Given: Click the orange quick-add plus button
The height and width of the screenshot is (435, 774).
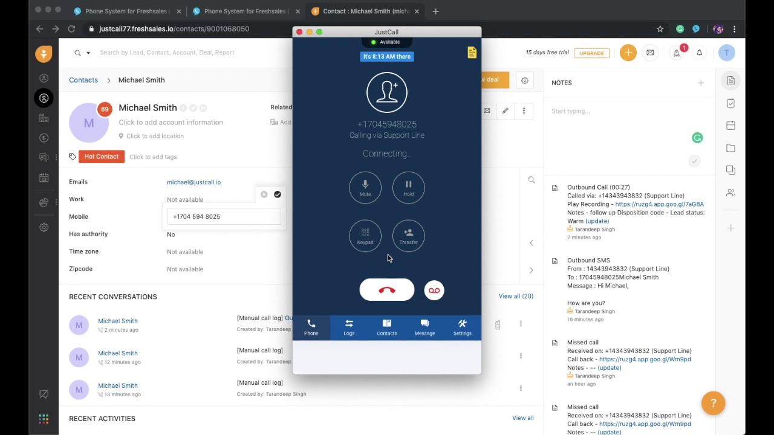Looking at the screenshot, I should 628,53.
